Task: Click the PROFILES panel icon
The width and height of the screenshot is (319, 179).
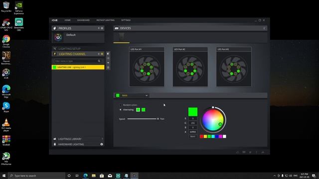Action: (x=54, y=28)
